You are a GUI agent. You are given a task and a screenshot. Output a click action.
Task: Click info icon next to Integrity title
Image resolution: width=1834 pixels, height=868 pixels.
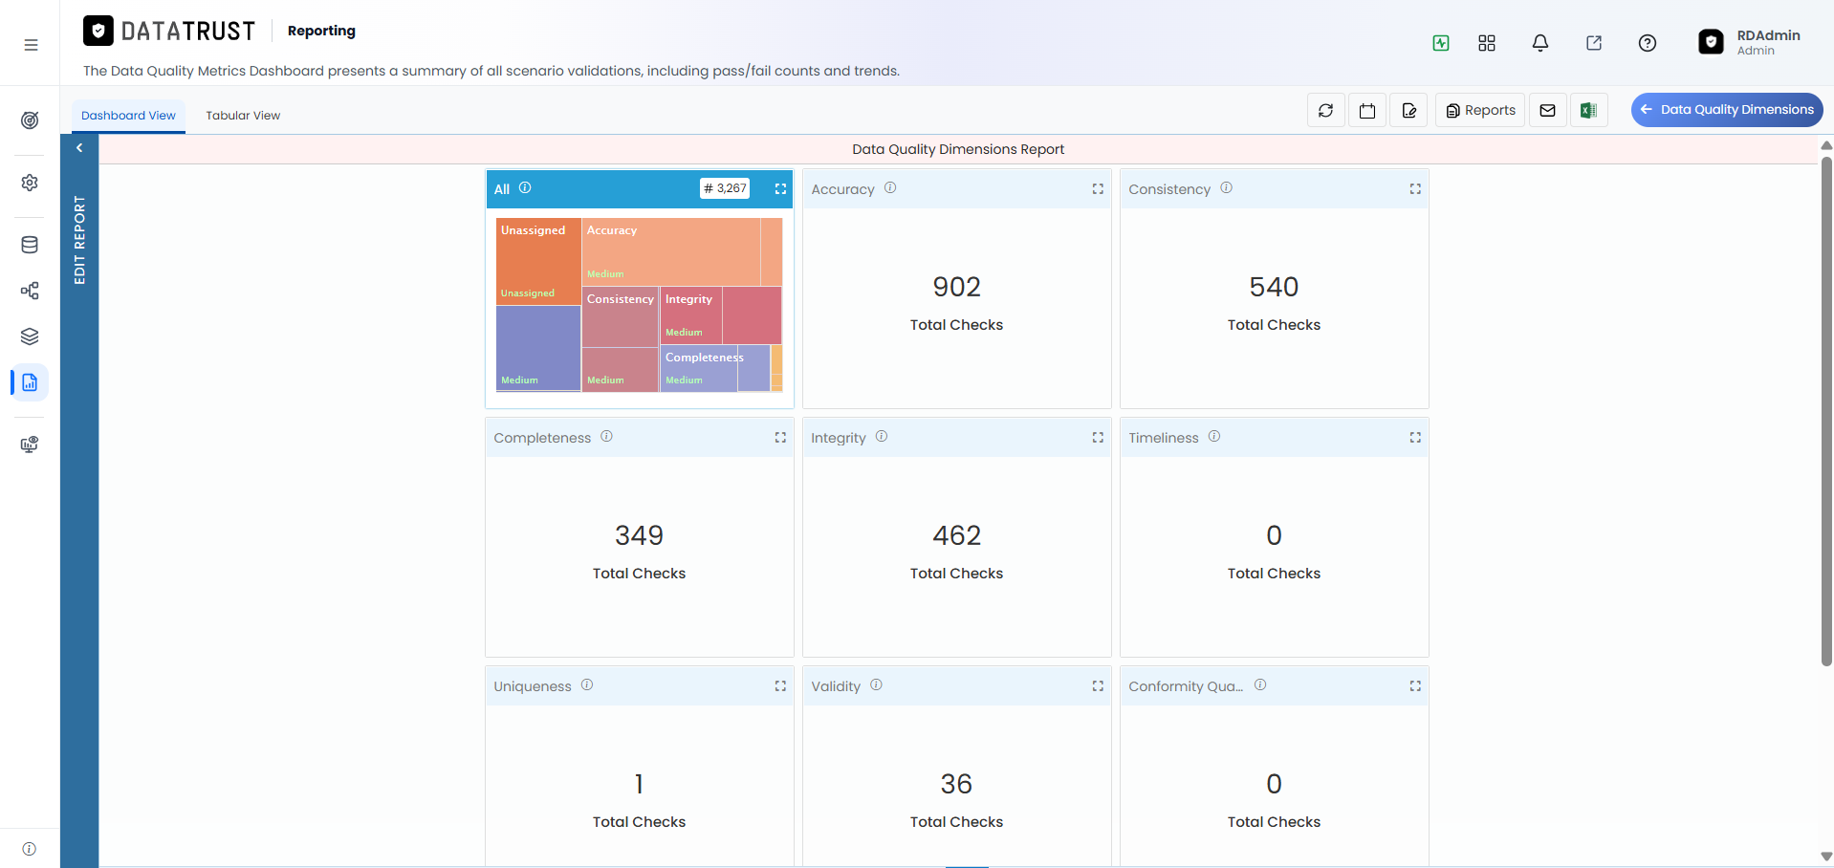coord(882,437)
